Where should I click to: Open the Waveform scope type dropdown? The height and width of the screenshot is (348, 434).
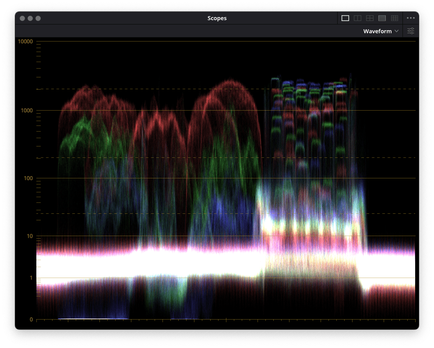[x=380, y=31]
